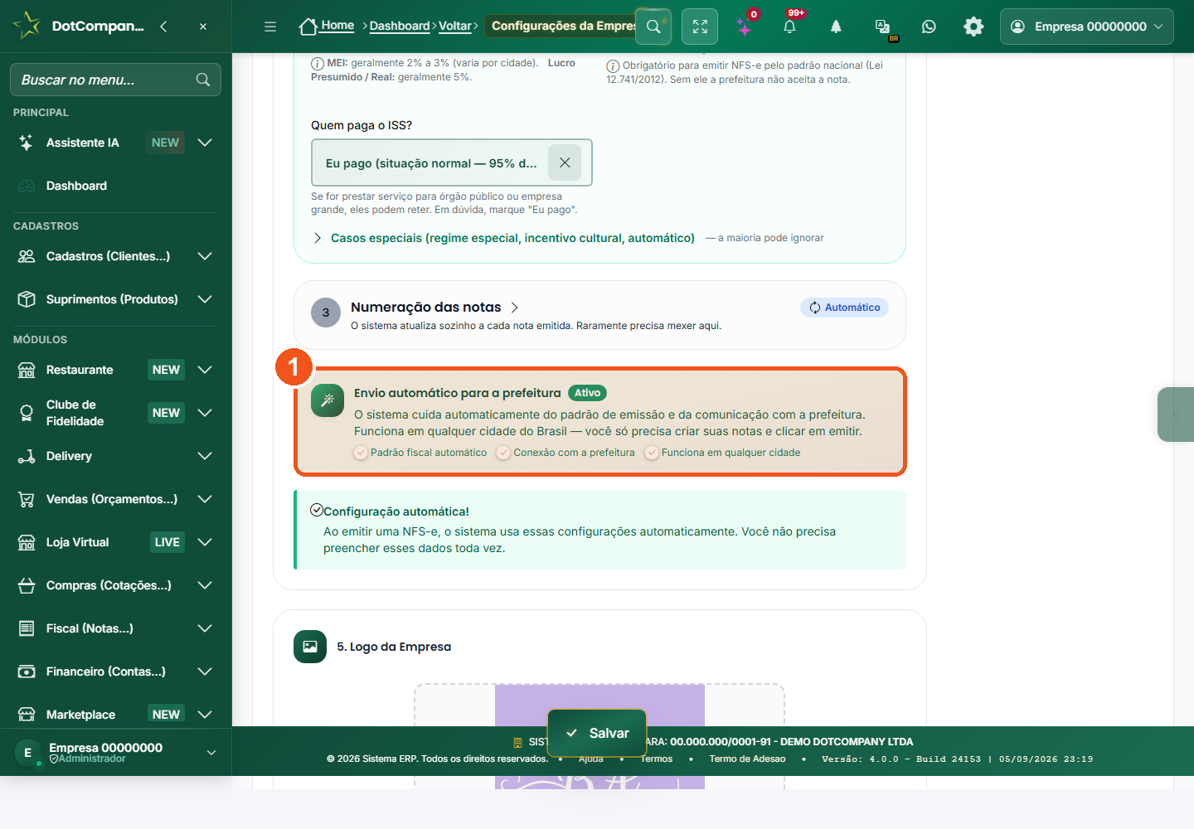Expand Numeração das notas section
The height and width of the screenshot is (829, 1194).
[x=515, y=308]
